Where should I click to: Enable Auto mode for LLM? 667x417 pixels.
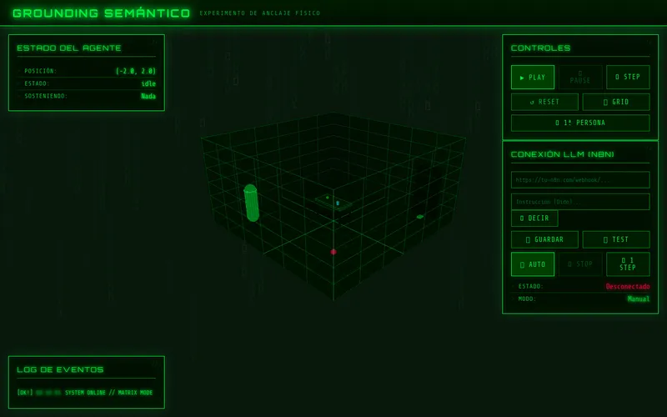coord(533,264)
